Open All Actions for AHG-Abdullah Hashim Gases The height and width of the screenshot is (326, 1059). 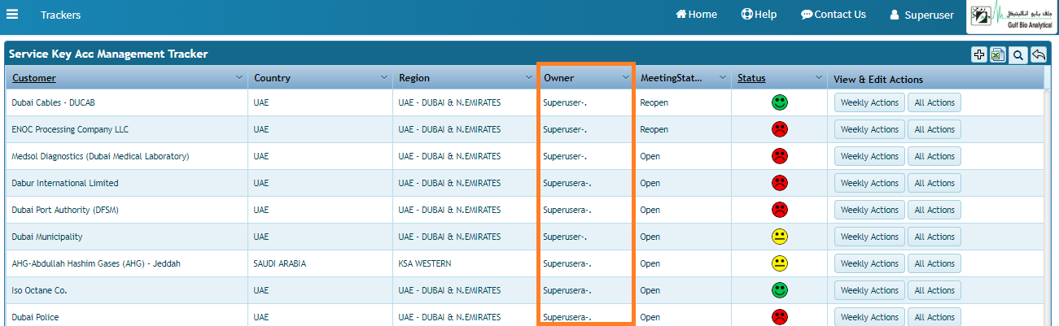pyautogui.click(x=934, y=263)
